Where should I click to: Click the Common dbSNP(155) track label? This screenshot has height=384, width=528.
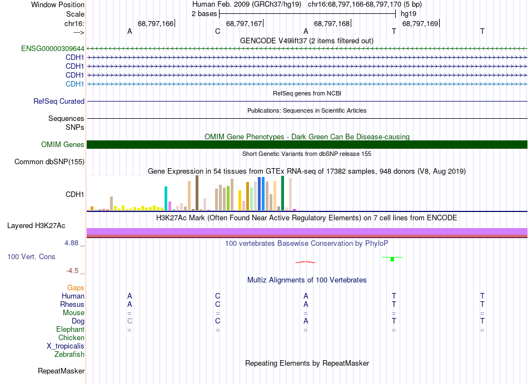point(49,161)
